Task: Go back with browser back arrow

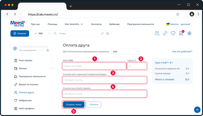Action: tap(7, 14)
